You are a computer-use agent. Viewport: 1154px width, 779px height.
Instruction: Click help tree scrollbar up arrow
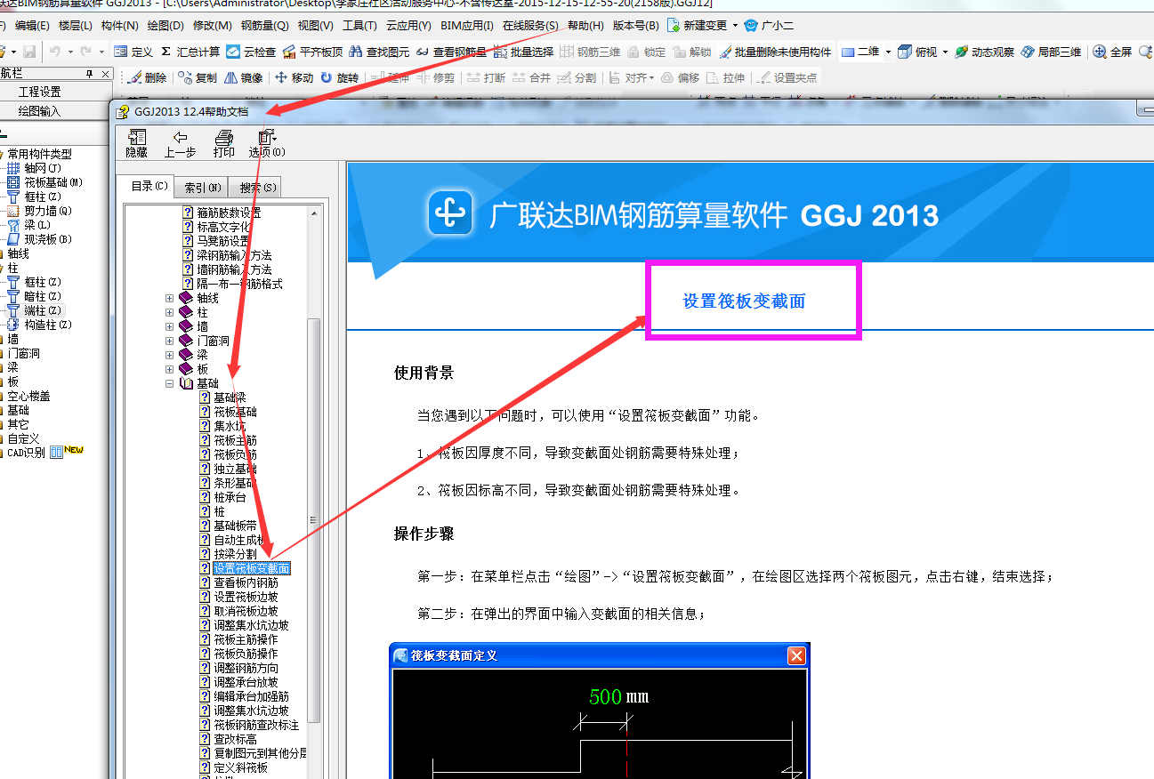pos(313,213)
